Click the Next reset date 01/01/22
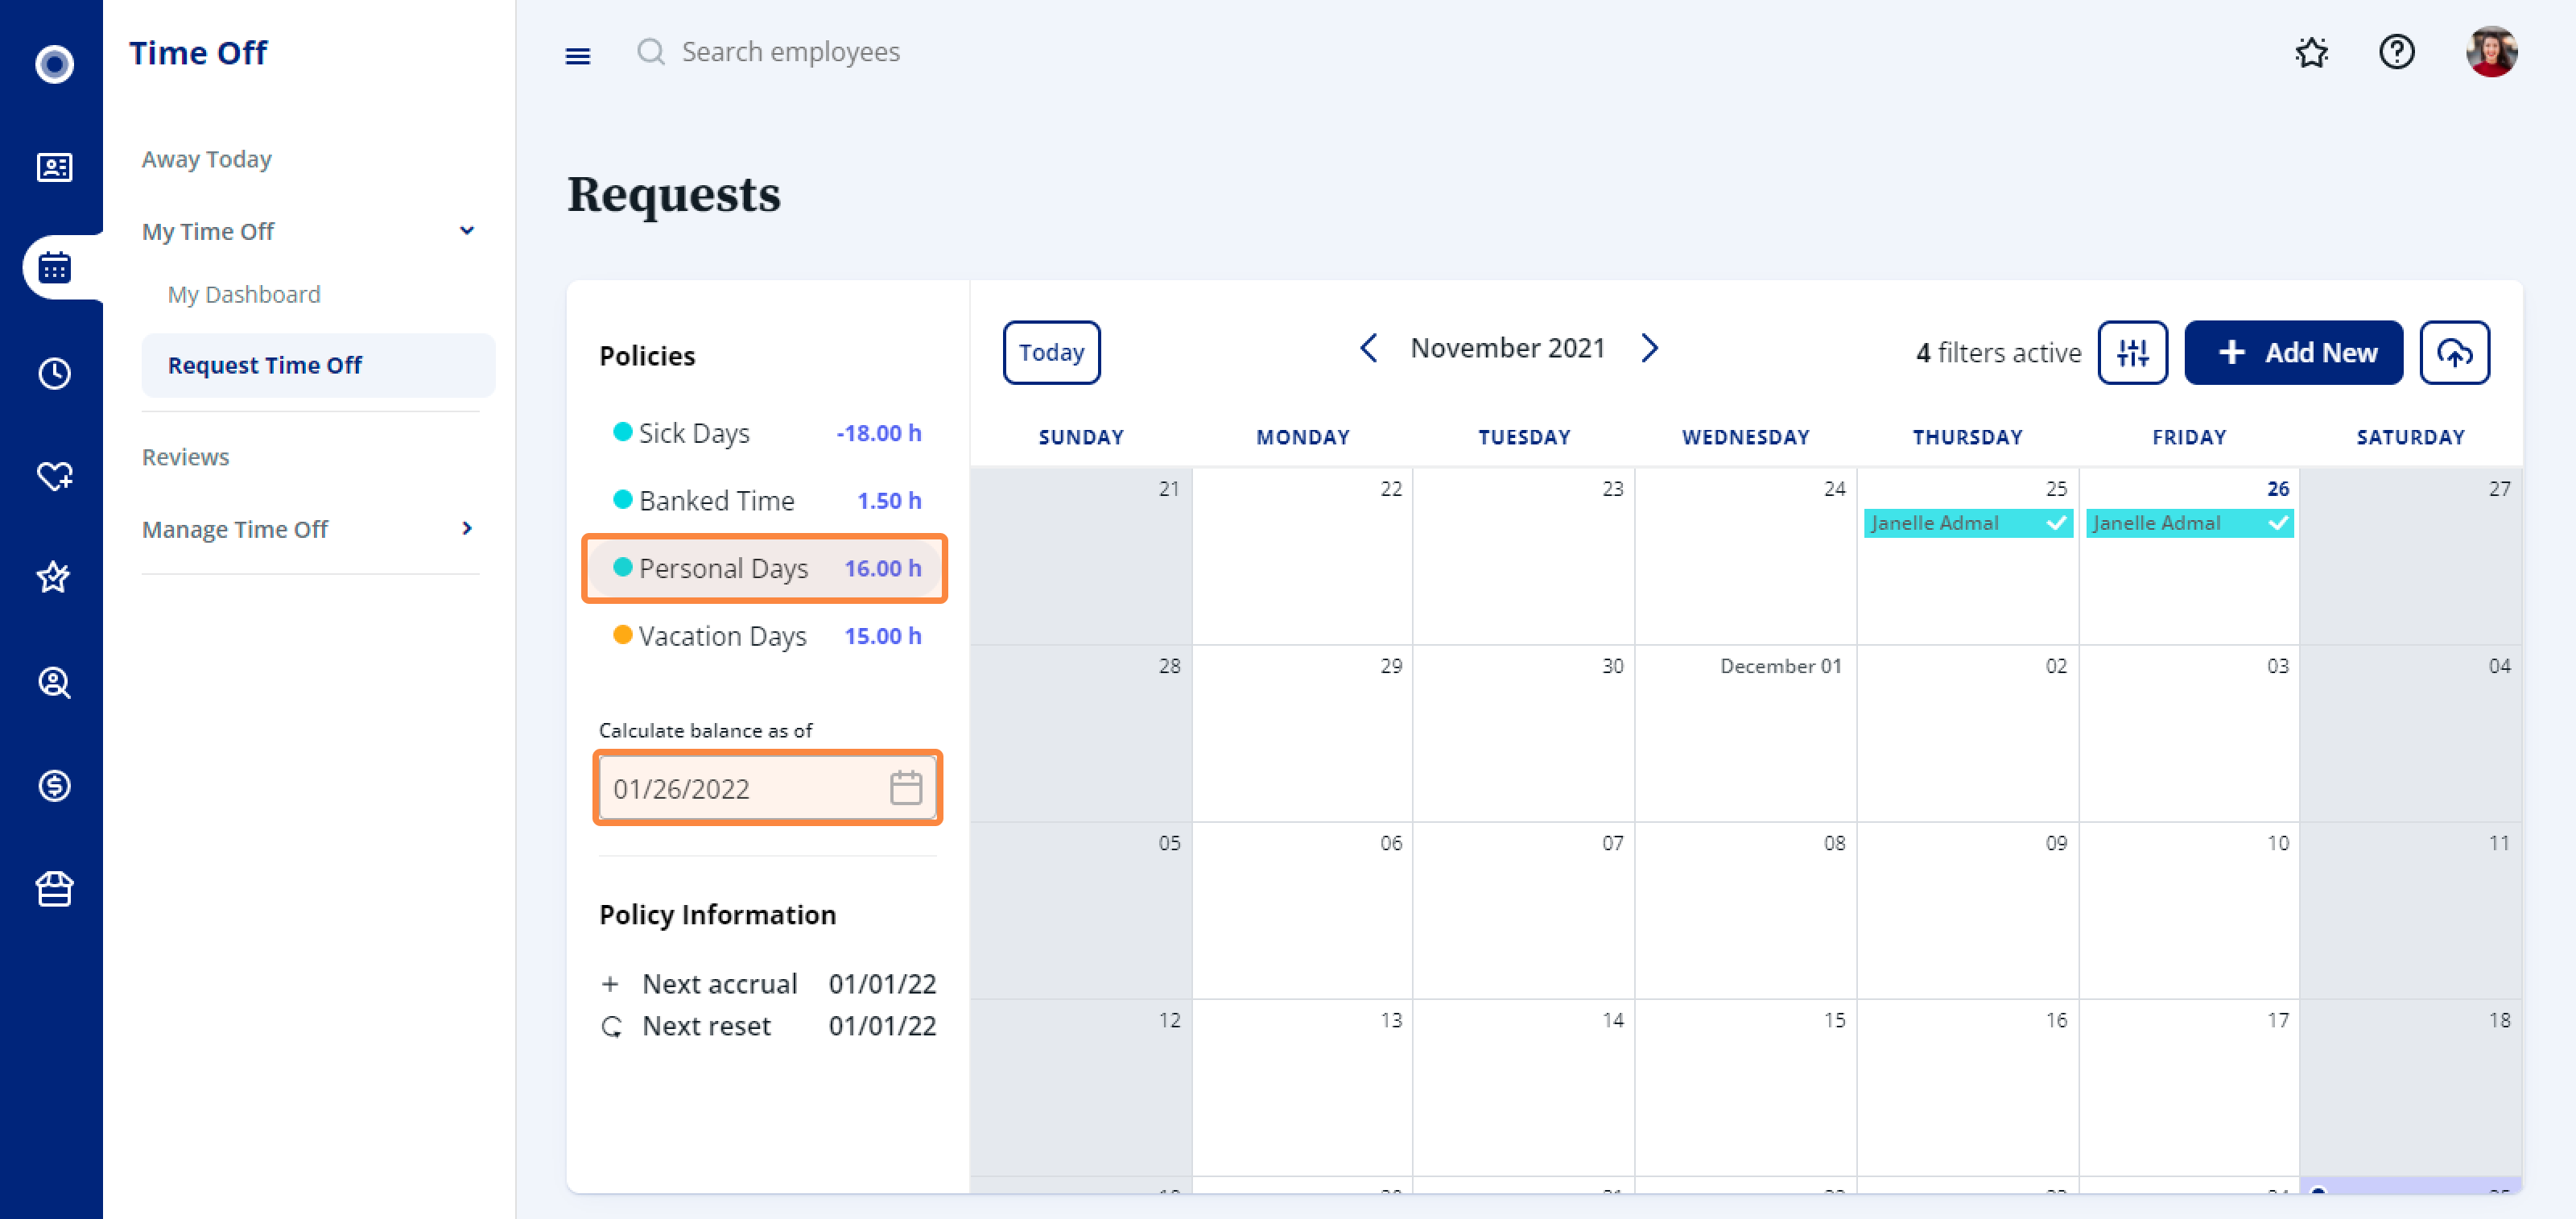 882,1026
